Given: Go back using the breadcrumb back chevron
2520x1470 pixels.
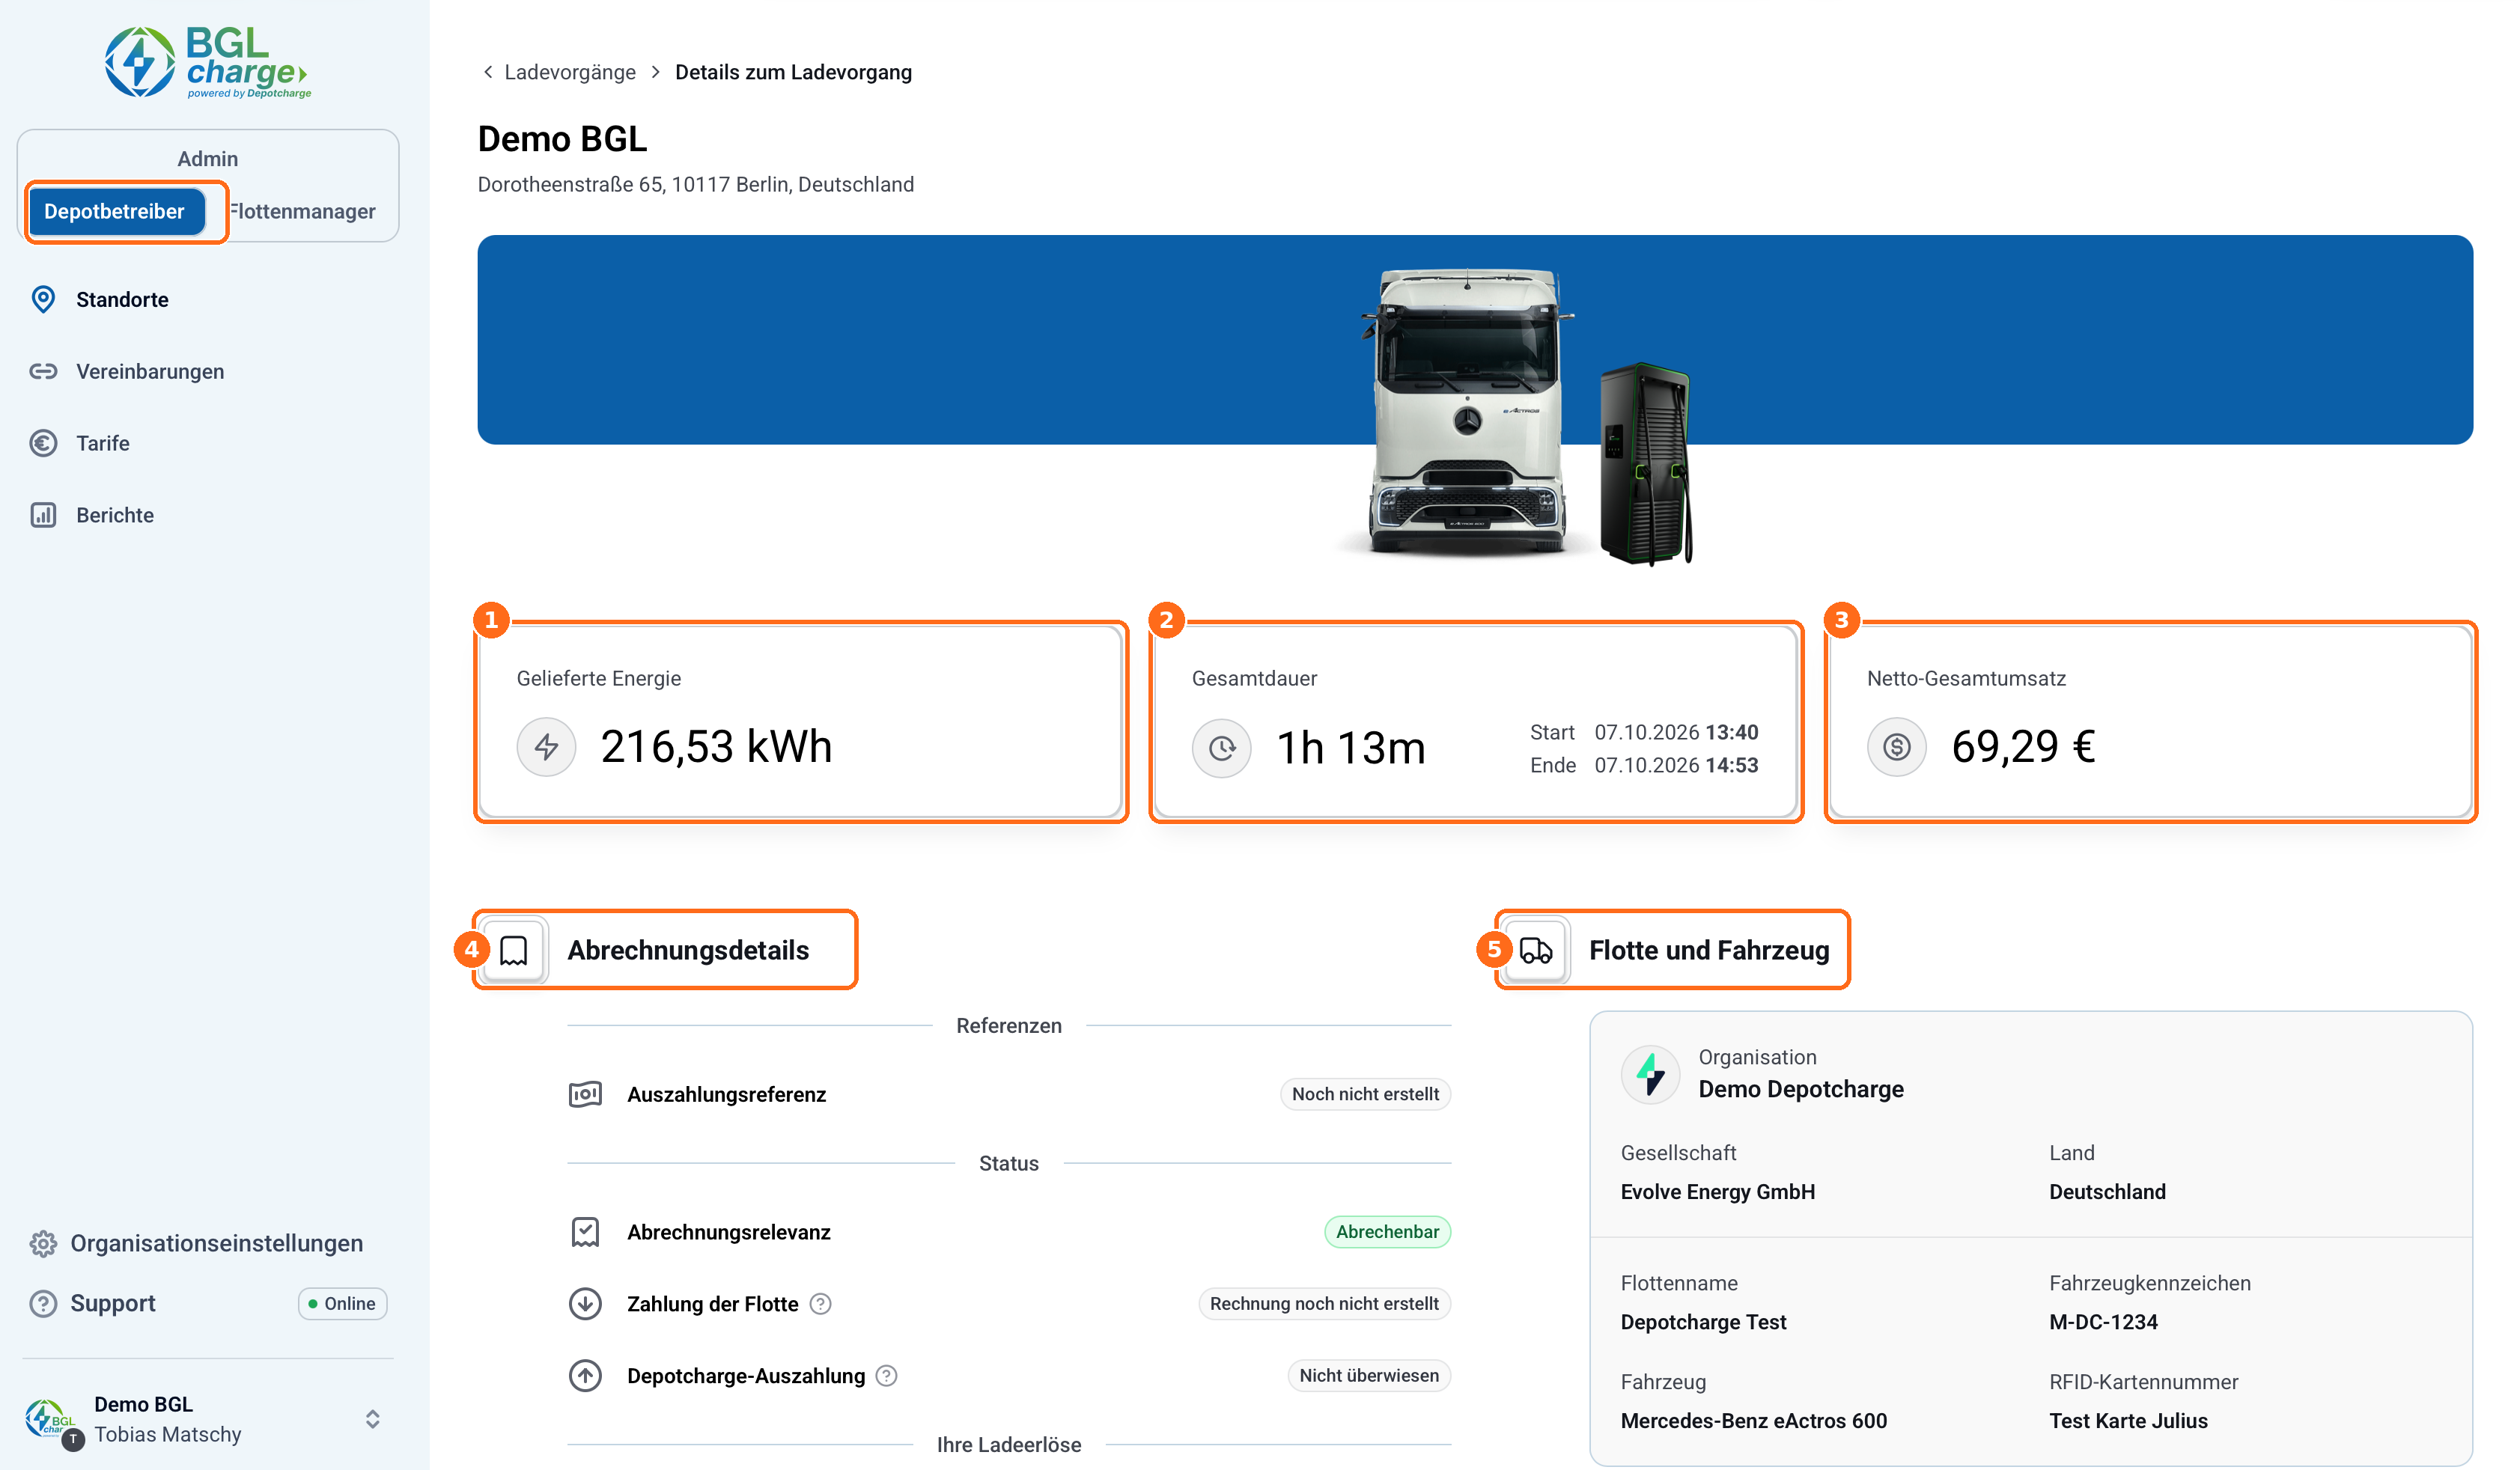Looking at the screenshot, I should point(487,72).
